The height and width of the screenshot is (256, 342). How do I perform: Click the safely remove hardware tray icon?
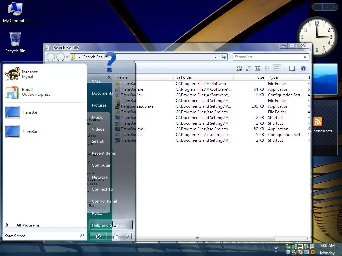coord(288,247)
